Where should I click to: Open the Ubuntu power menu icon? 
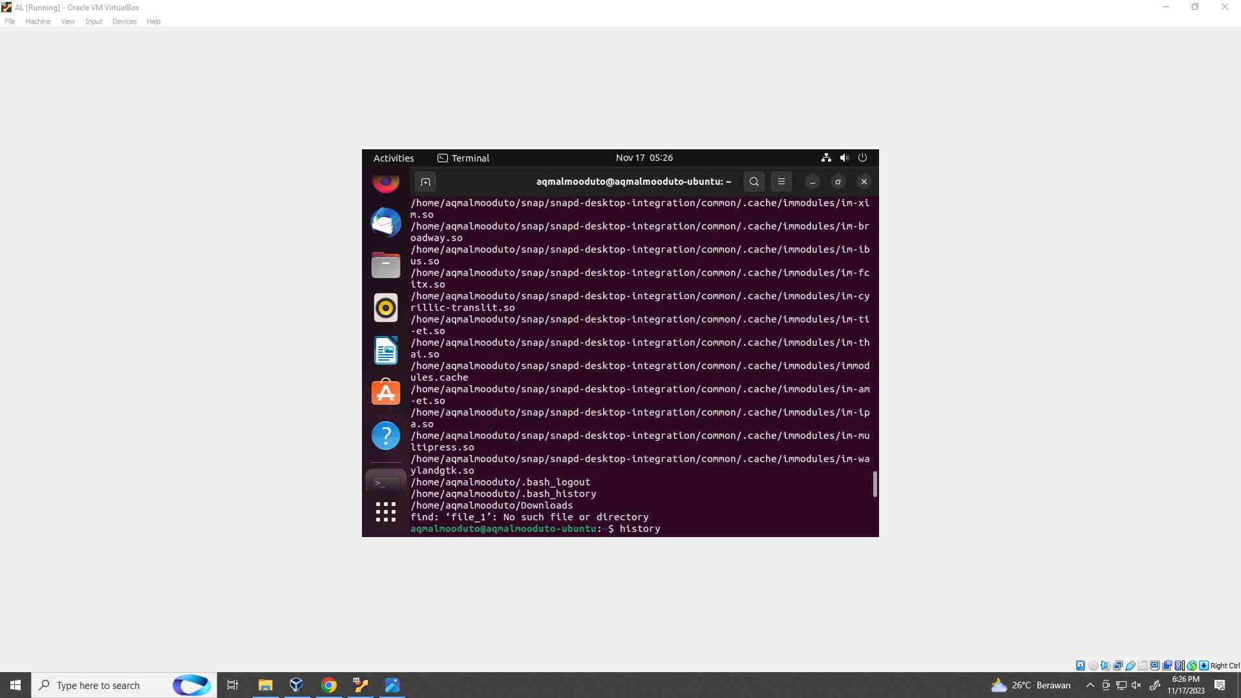click(862, 158)
